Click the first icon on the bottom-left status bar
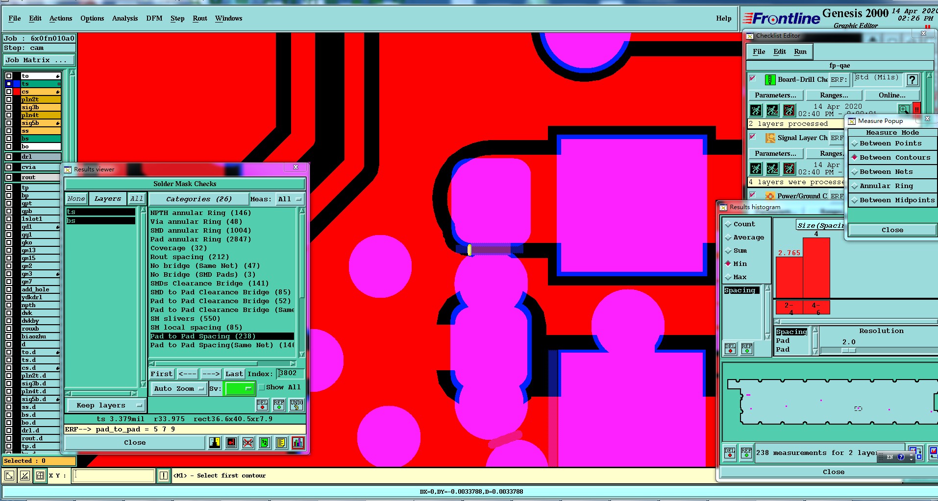 point(9,476)
